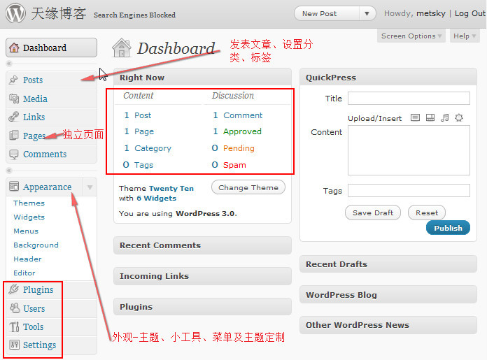Image resolution: width=487 pixels, height=360 pixels.
Task: Click the QuickPress Title input field
Action: (409, 99)
